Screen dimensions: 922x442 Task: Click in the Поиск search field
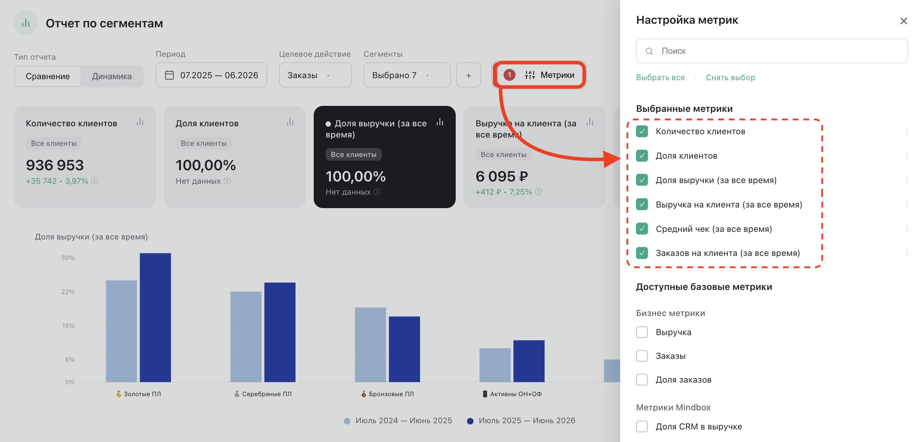[772, 51]
